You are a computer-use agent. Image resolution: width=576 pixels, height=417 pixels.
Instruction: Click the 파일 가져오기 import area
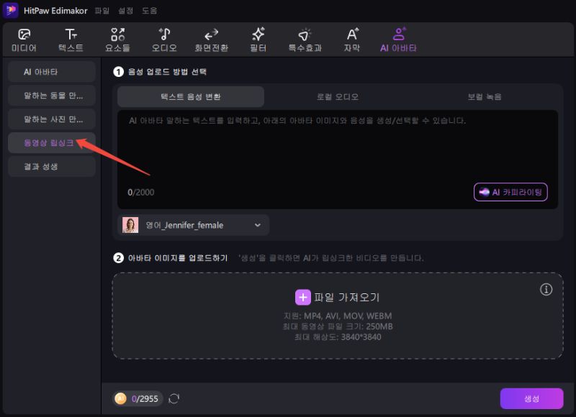(338, 298)
